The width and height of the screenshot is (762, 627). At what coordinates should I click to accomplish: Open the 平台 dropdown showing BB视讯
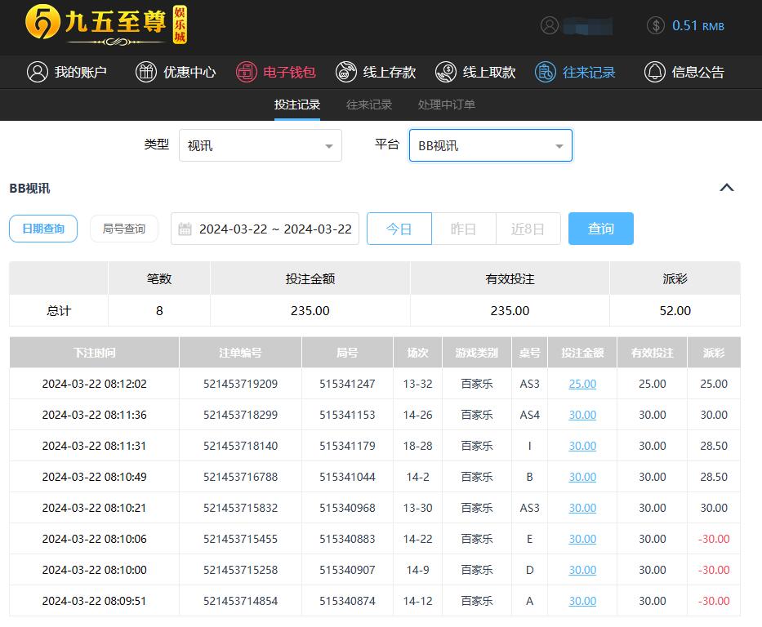pyautogui.click(x=490, y=145)
